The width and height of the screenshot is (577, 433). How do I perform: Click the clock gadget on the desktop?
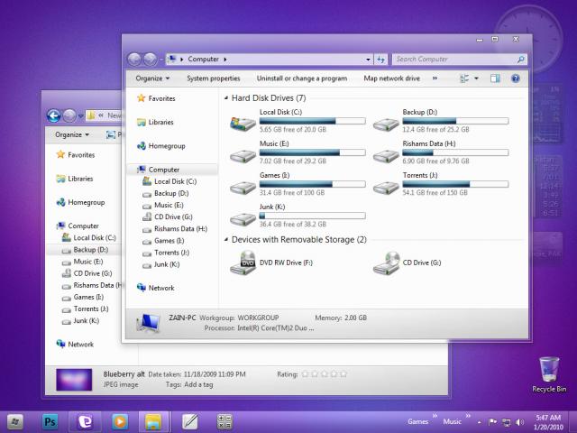click(x=528, y=38)
